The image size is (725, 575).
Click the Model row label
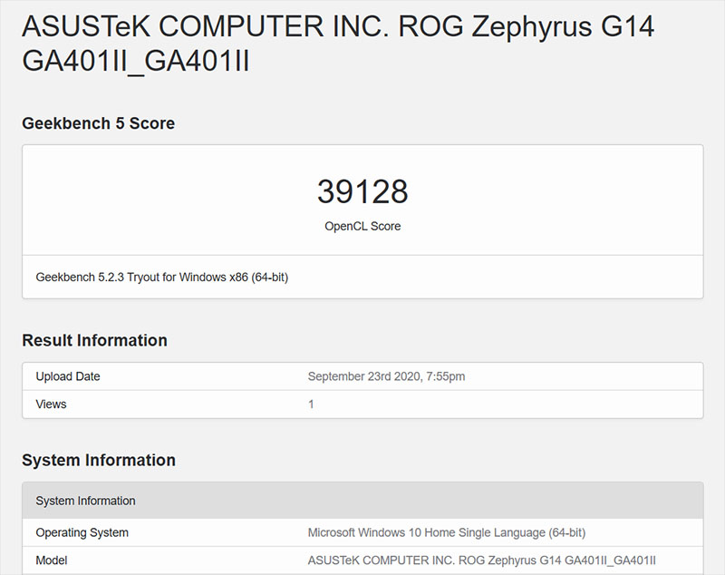(x=52, y=560)
